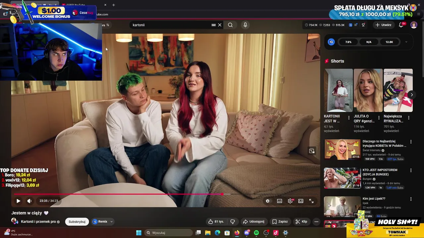Open options for KTO JEST IMPOSTOREM video
The image size is (424, 238).
pyautogui.click(x=411, y=171)
